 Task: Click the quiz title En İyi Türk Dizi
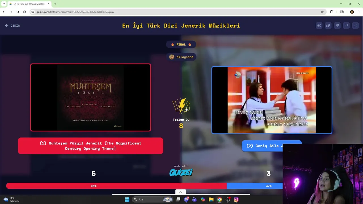(181, 25)
